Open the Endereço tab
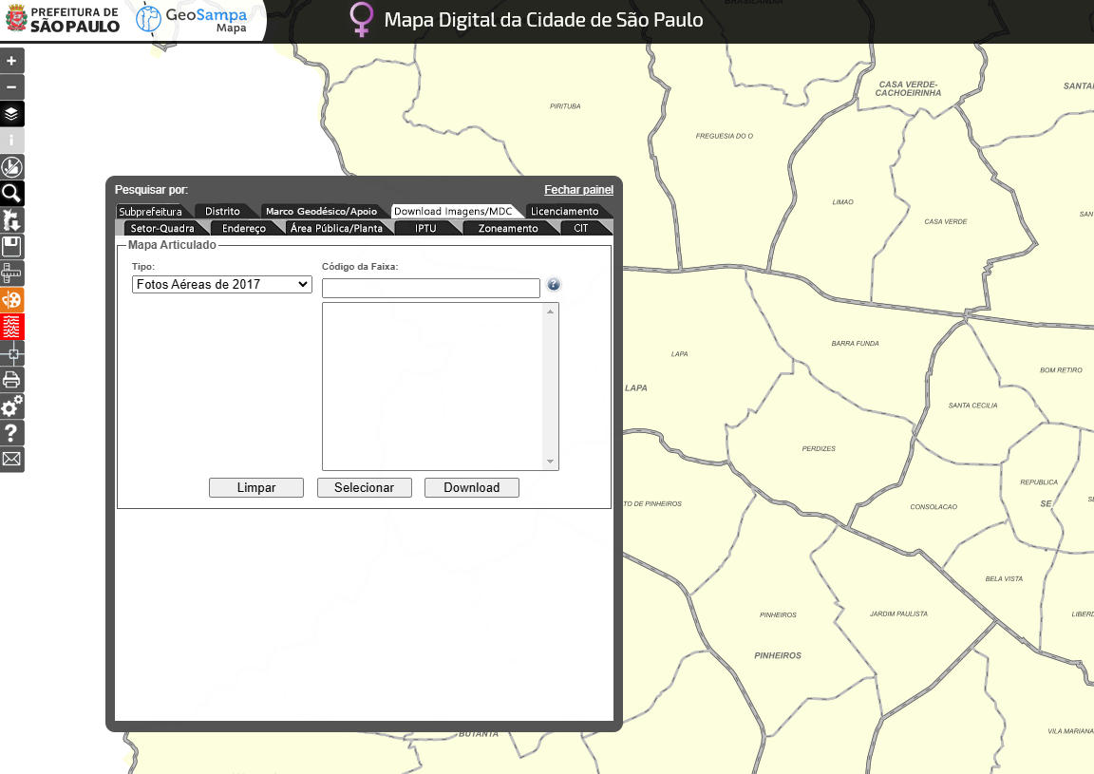The image size is (1094, 774). (x=243, y=228)
